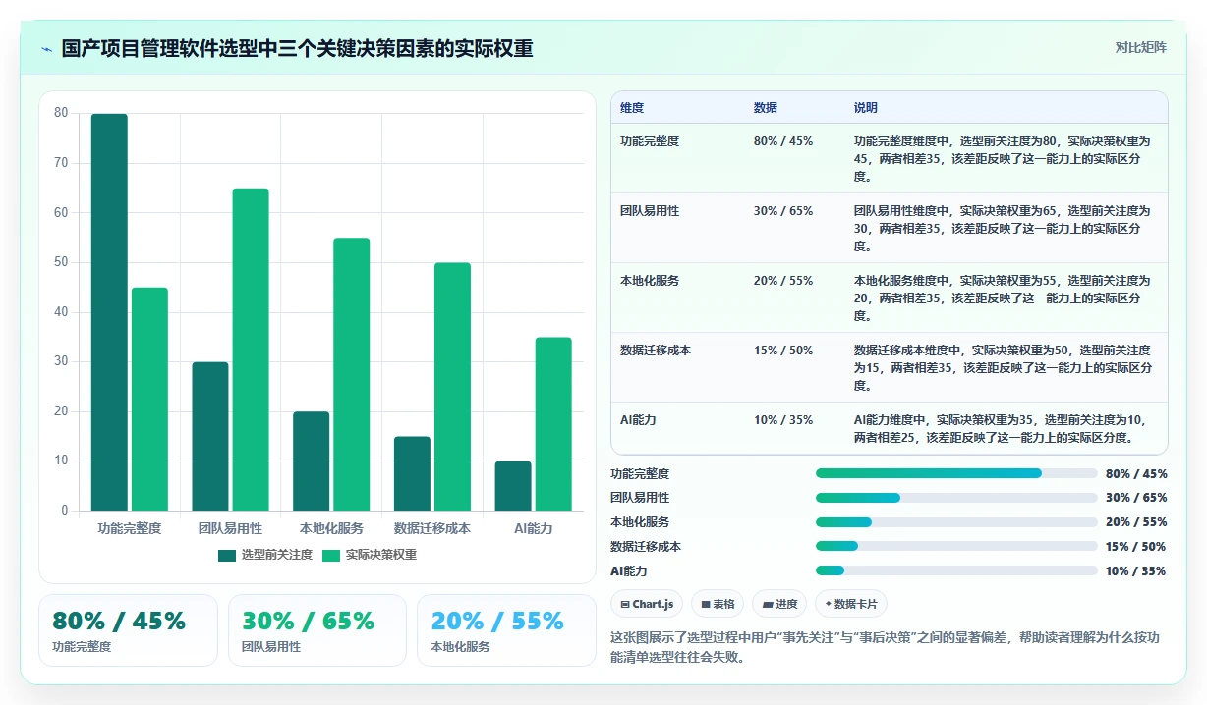Select the 功能完整度 table row name

pyautogui.click(x=650, y=141)
